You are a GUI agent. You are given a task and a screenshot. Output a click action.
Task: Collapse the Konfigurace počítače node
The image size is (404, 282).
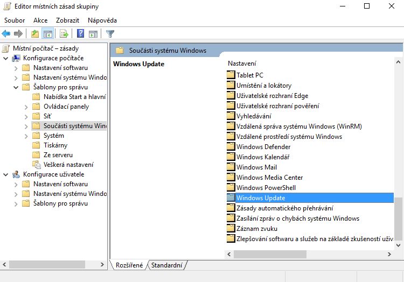pos(6,59)
